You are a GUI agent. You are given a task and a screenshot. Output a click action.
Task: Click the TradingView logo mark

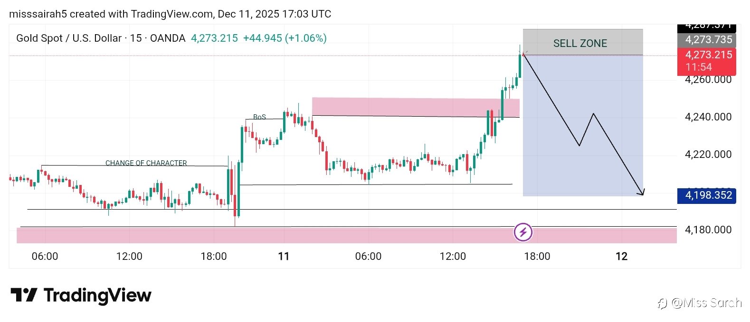coord(24,295)
